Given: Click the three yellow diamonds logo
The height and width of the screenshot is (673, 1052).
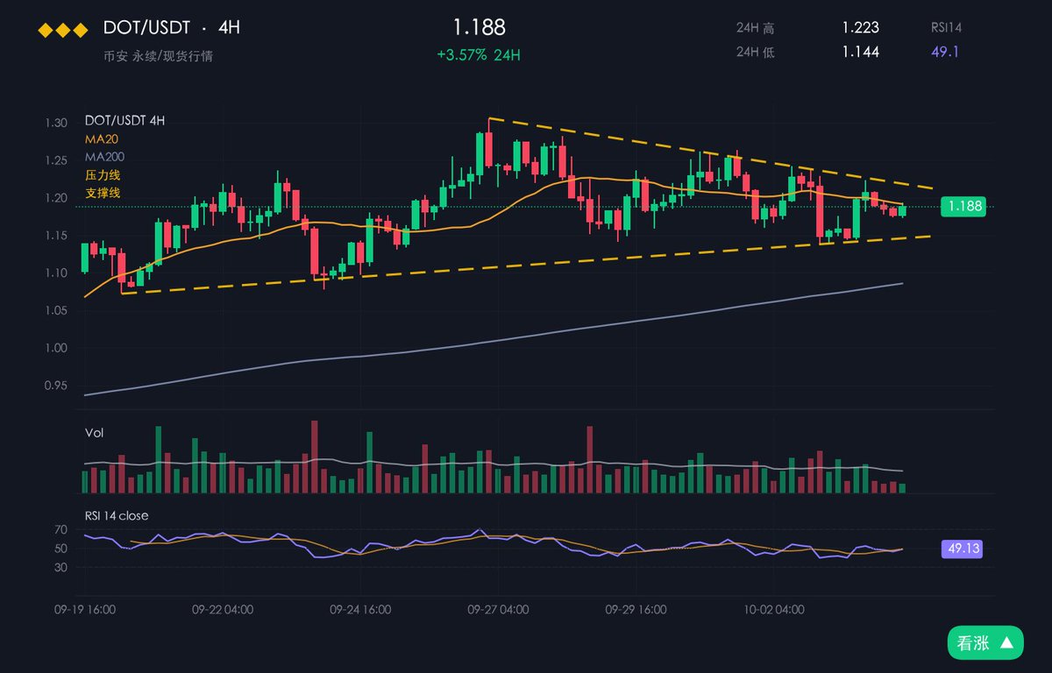Looking at the screenshot, I should [x=61, y=31].
